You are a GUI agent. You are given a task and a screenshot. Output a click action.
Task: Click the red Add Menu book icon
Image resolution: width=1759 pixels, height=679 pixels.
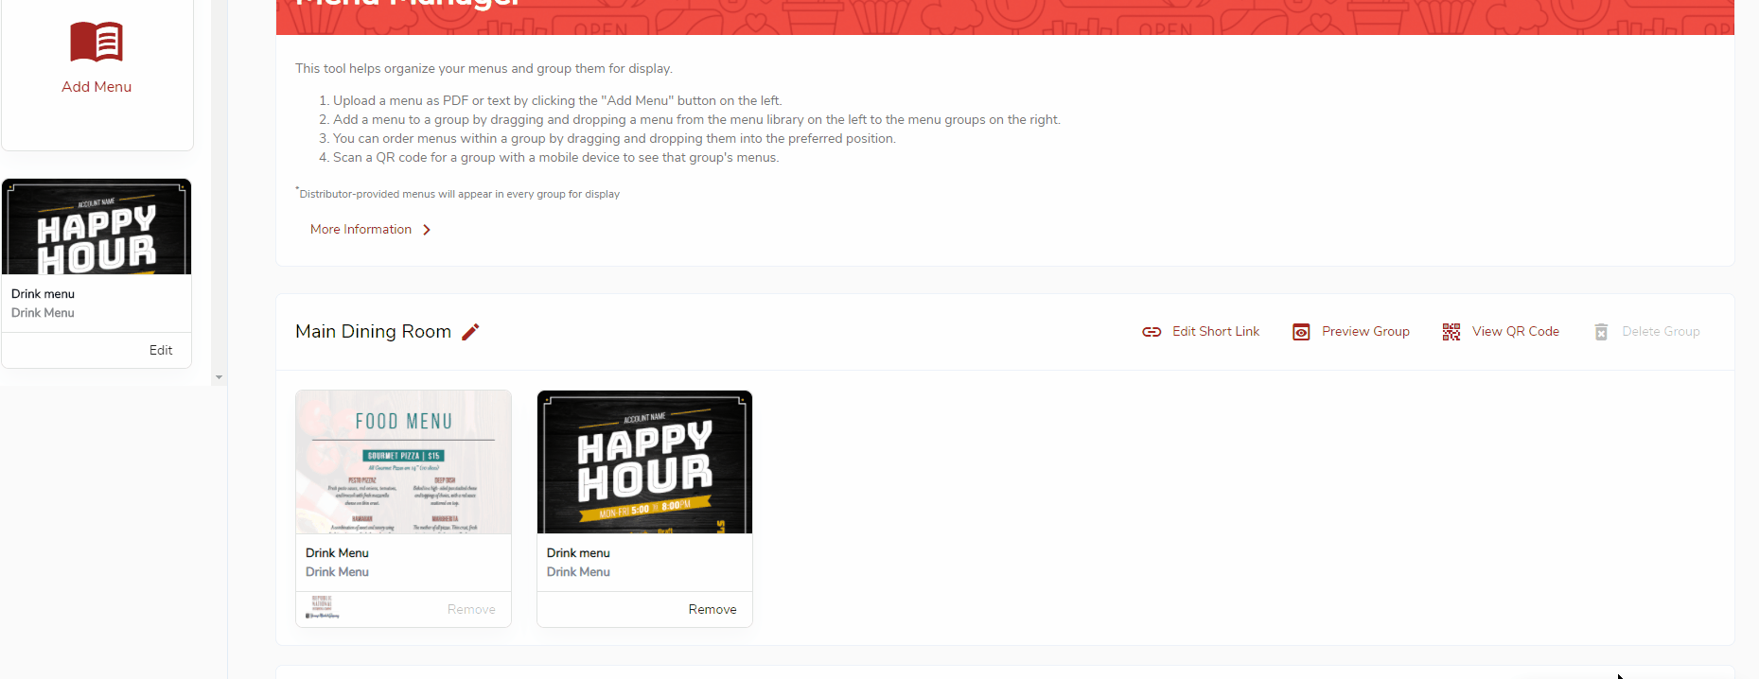[97, 43]
